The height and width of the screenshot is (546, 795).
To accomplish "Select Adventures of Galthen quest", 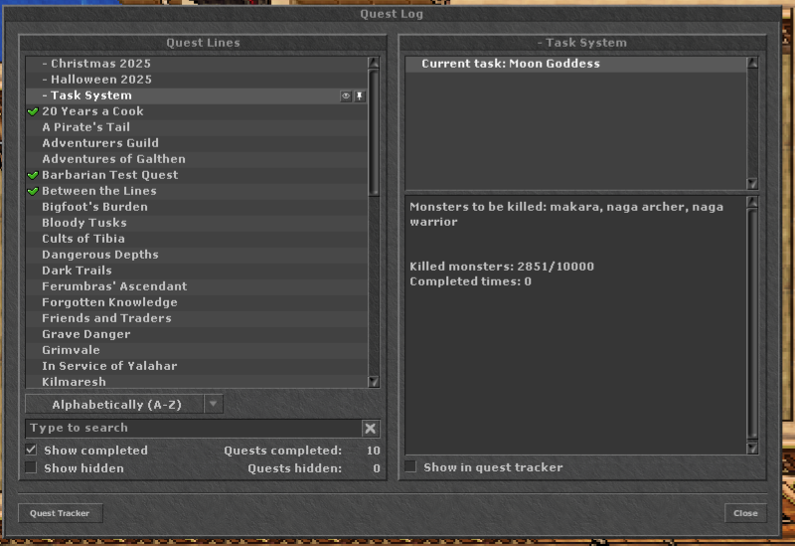I will coord(197,159).
